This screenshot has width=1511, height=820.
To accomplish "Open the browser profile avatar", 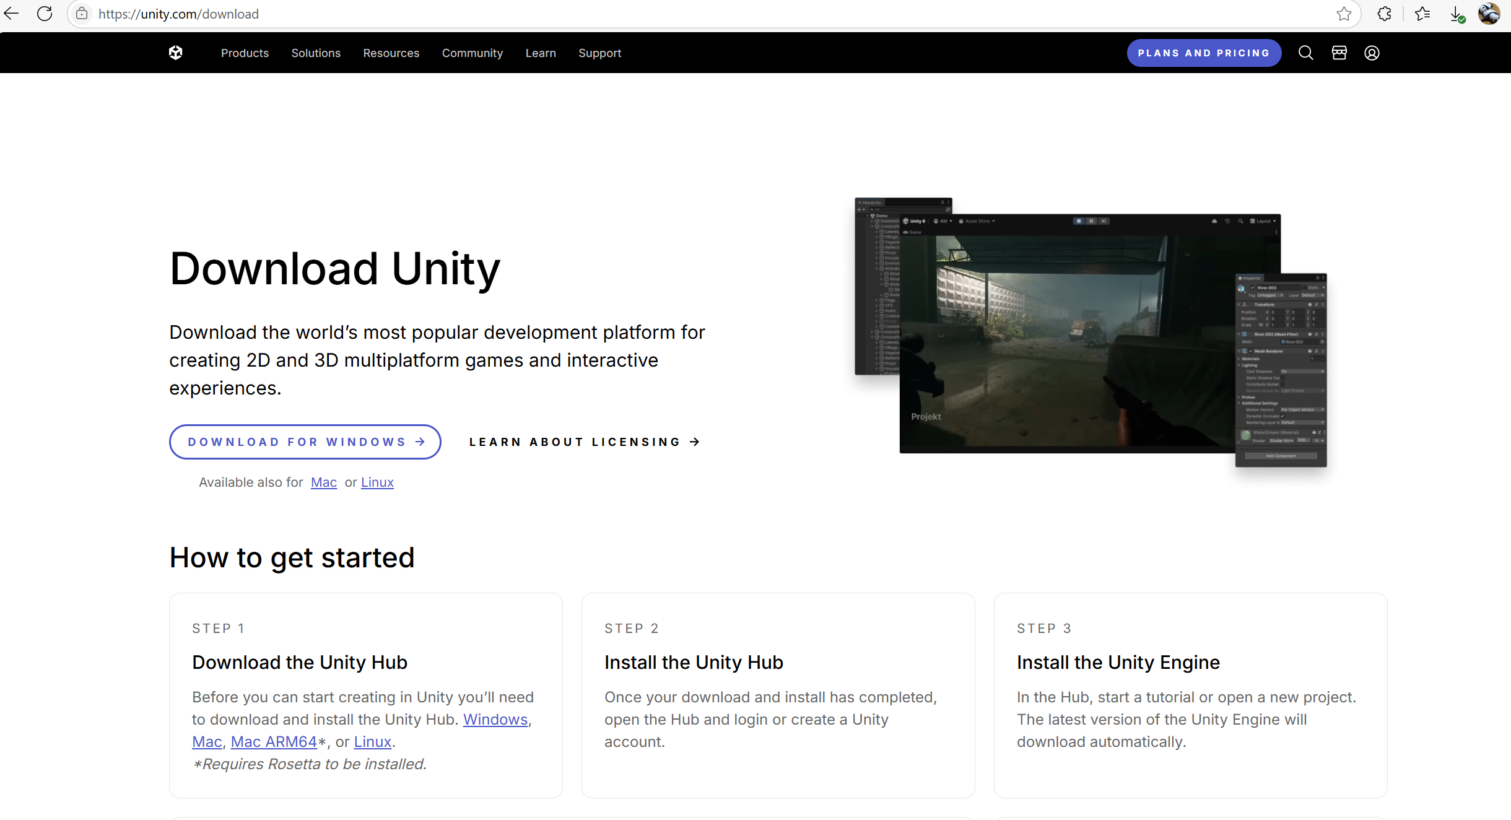I will pos(1490,13).
